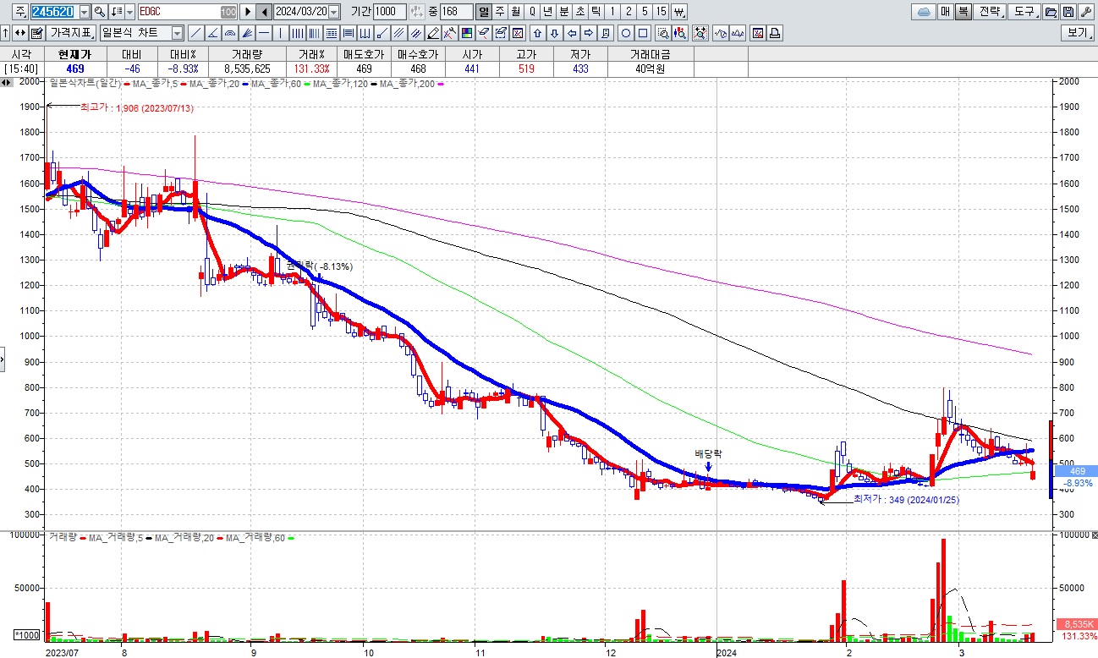Click the up arrow shape tool
The width and height of the screenshot is (1098, 658).
[537, 33]
